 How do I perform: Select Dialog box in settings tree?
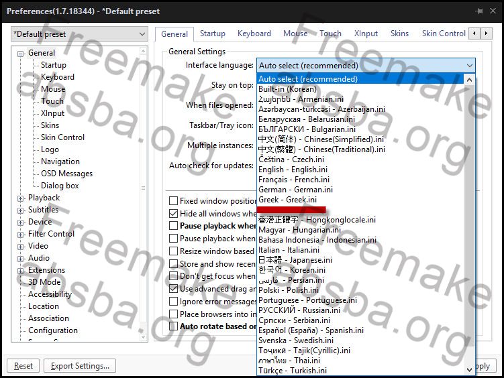pyautogui.click(x=60, y=186)
